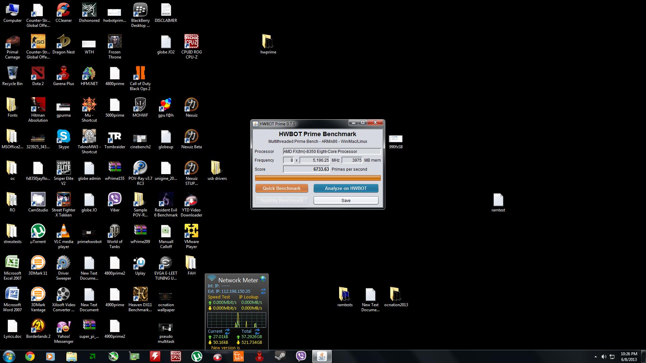Screen dimensions: 646x363
Task: Select the µTorrent desktop icon
Action: click(x=38, y=234)
